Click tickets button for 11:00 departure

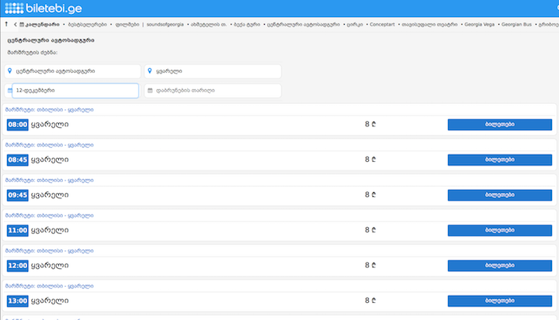click(499, 230)
